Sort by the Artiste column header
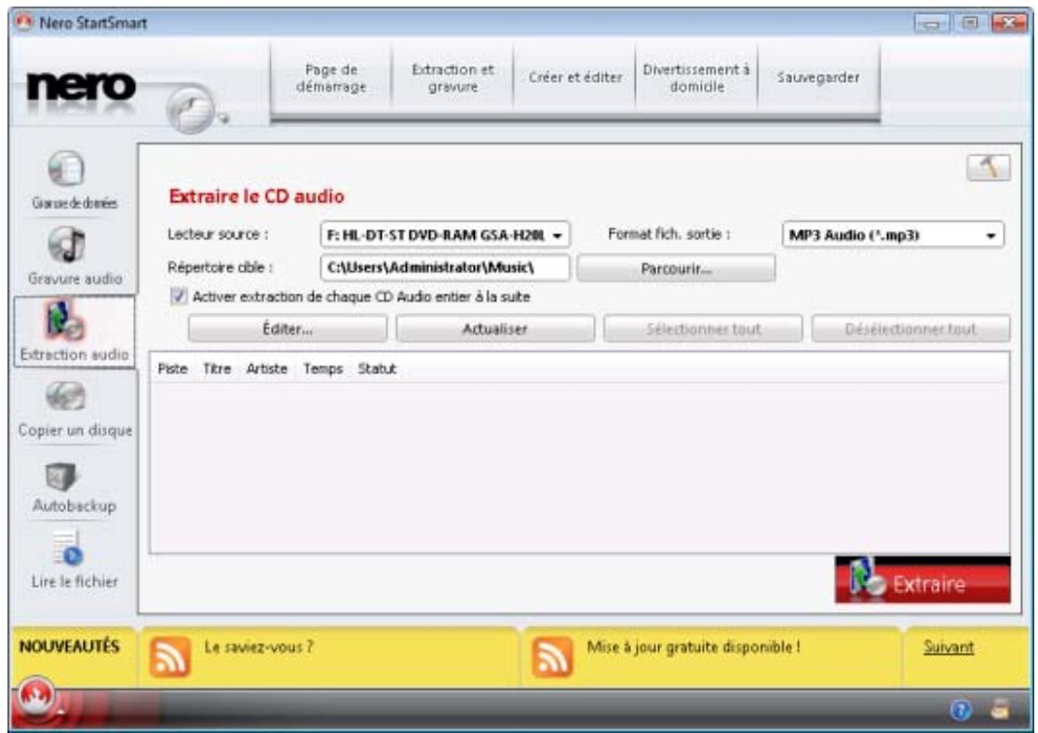This screenshot has height=733, width=1038. [267, 369]
